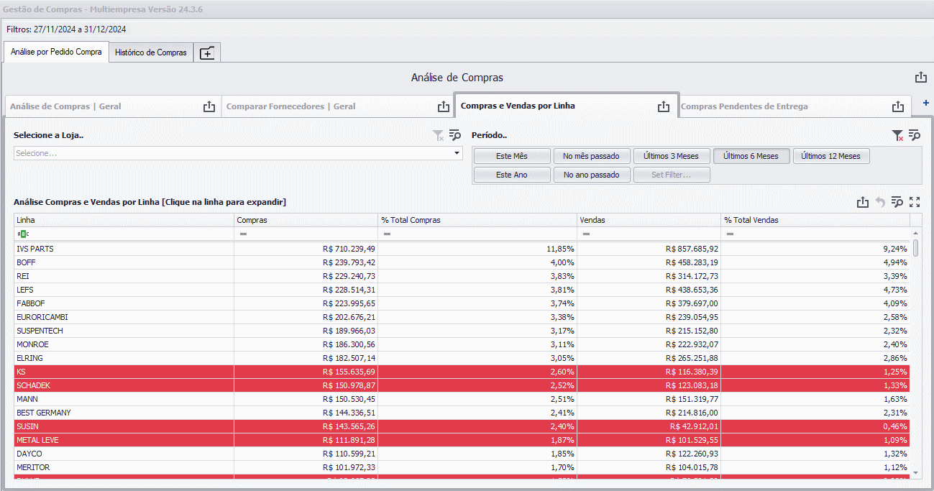Open the Selecione a Loja dropdown
This screenshot has width=934, height=491.
pos(457,153)
